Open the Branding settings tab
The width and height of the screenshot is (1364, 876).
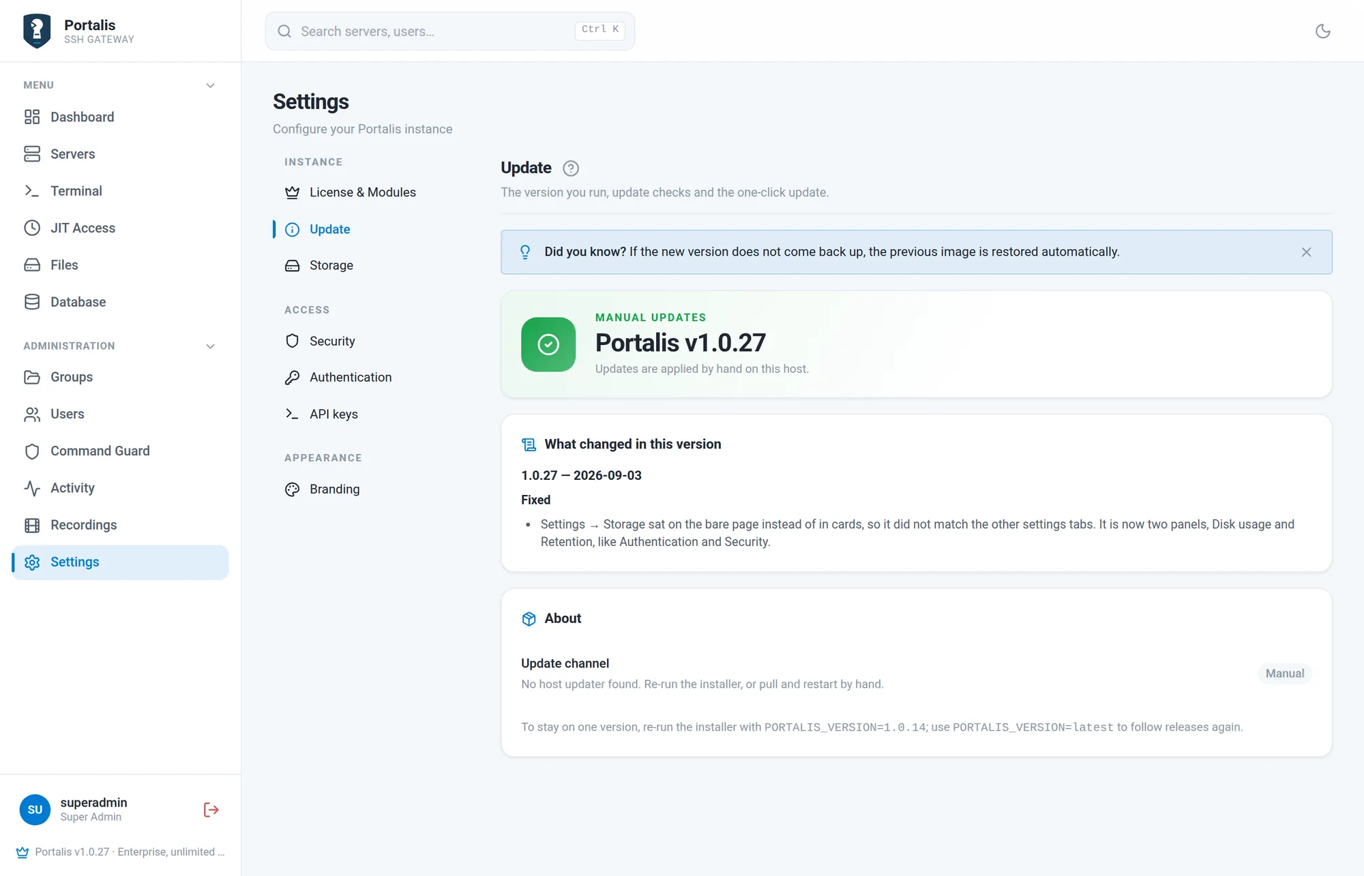click(x=375, y=489)
